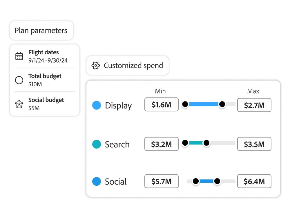Screen dimensions: 290x218
Task: Click the Social slider's left handle
Action: [x=196, y=181]
